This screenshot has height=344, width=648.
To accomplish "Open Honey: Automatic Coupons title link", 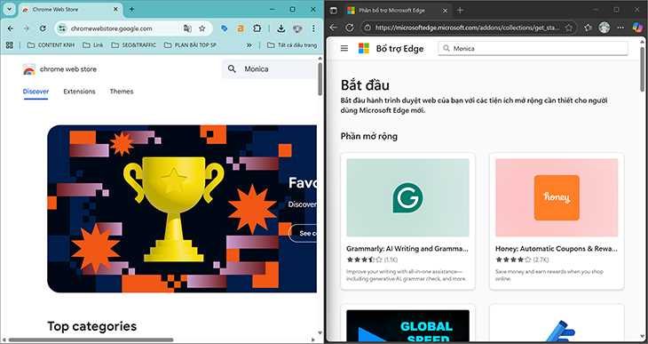I will tap(557, 249).
